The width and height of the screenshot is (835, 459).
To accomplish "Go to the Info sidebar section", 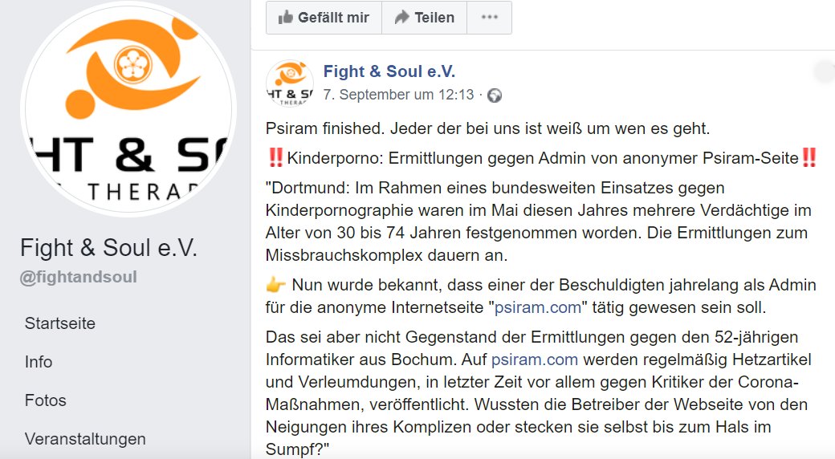I will 39,362.
